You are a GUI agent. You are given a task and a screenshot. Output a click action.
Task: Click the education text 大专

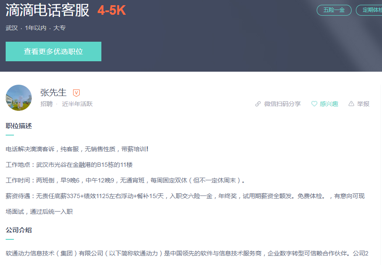(60, 28)
